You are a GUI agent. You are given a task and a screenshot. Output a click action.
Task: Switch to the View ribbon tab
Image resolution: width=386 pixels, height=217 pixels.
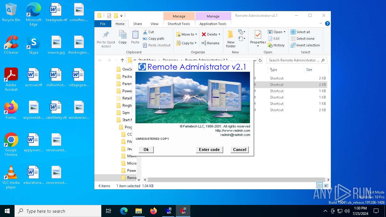(x=154, y=24)
